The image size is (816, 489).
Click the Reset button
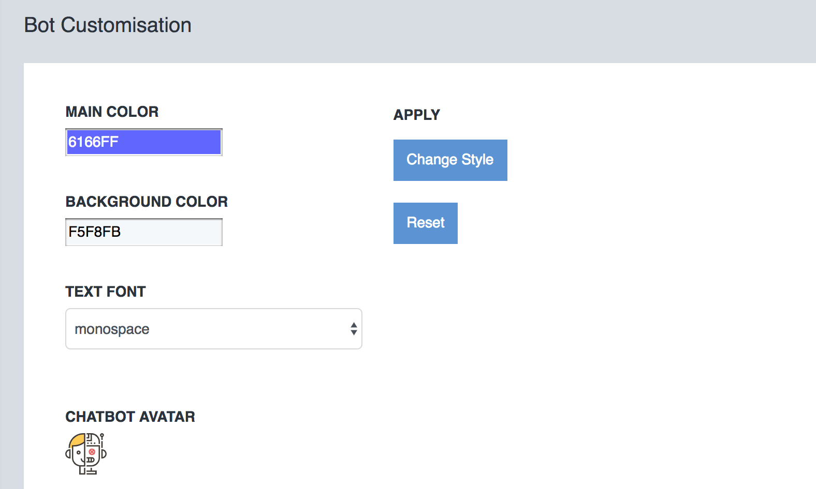(426, 223)
